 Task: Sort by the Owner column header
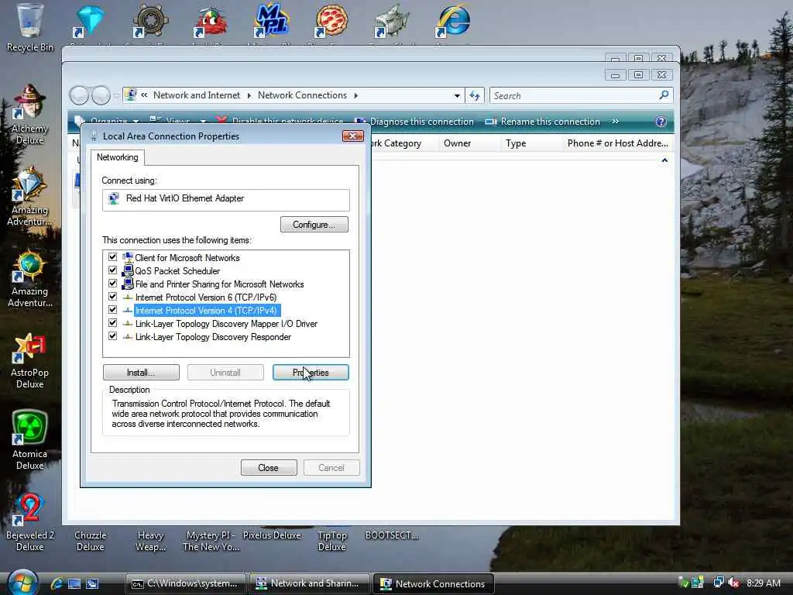pos(457,143)
